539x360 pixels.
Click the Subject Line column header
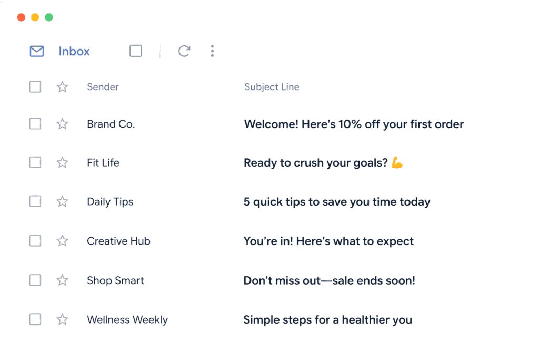coord(272,87)
